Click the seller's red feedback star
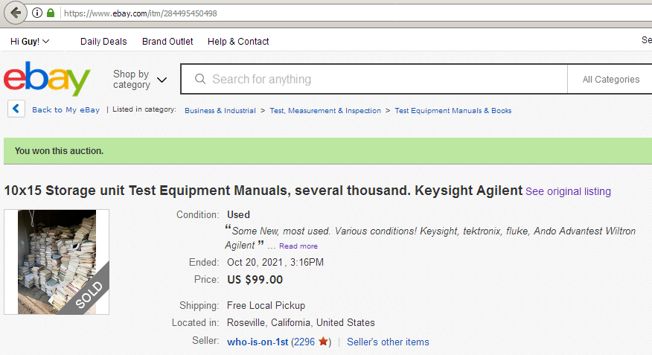This screenshot has width=652, height=355. [323, 342]
